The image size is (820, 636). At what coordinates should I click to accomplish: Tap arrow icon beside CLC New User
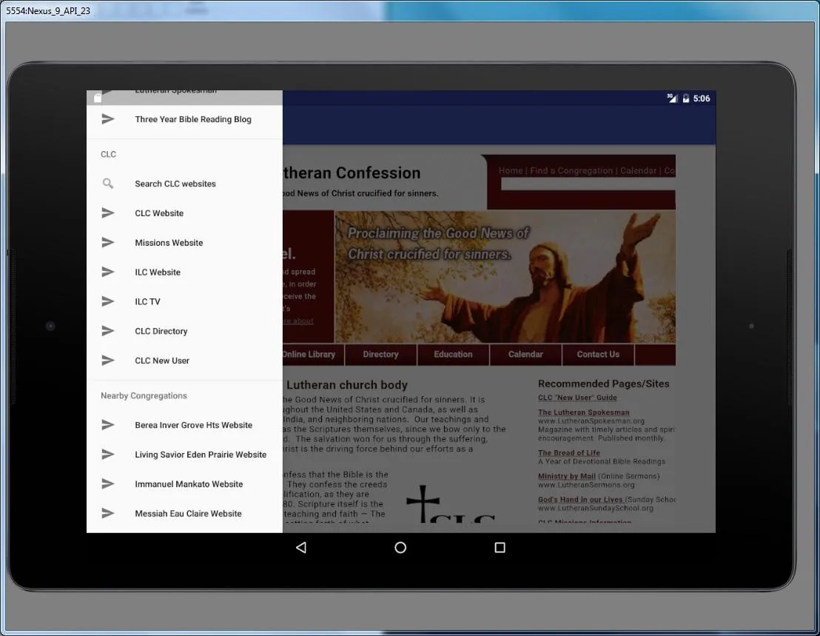click(x=108, y=361)
